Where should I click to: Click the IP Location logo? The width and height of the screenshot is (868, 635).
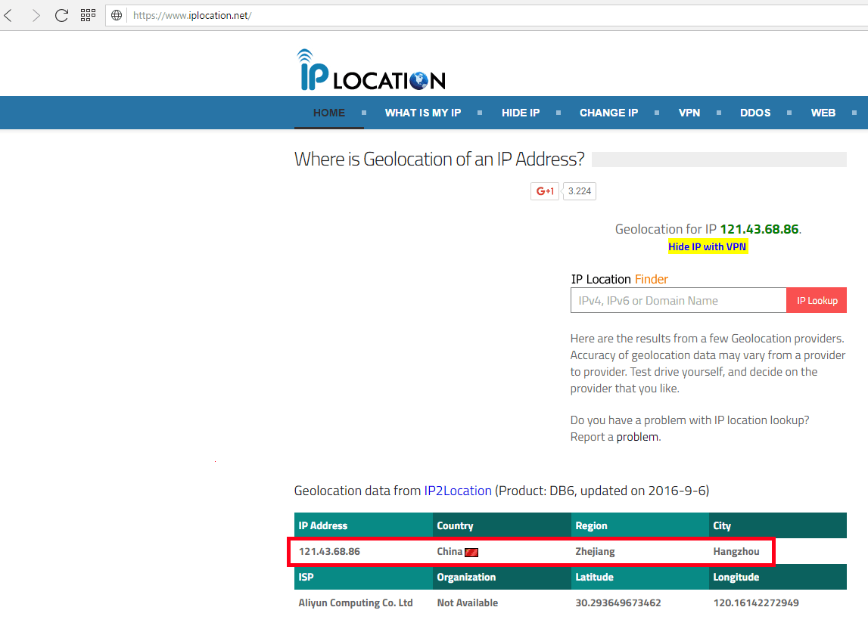[x=371, y=70]
